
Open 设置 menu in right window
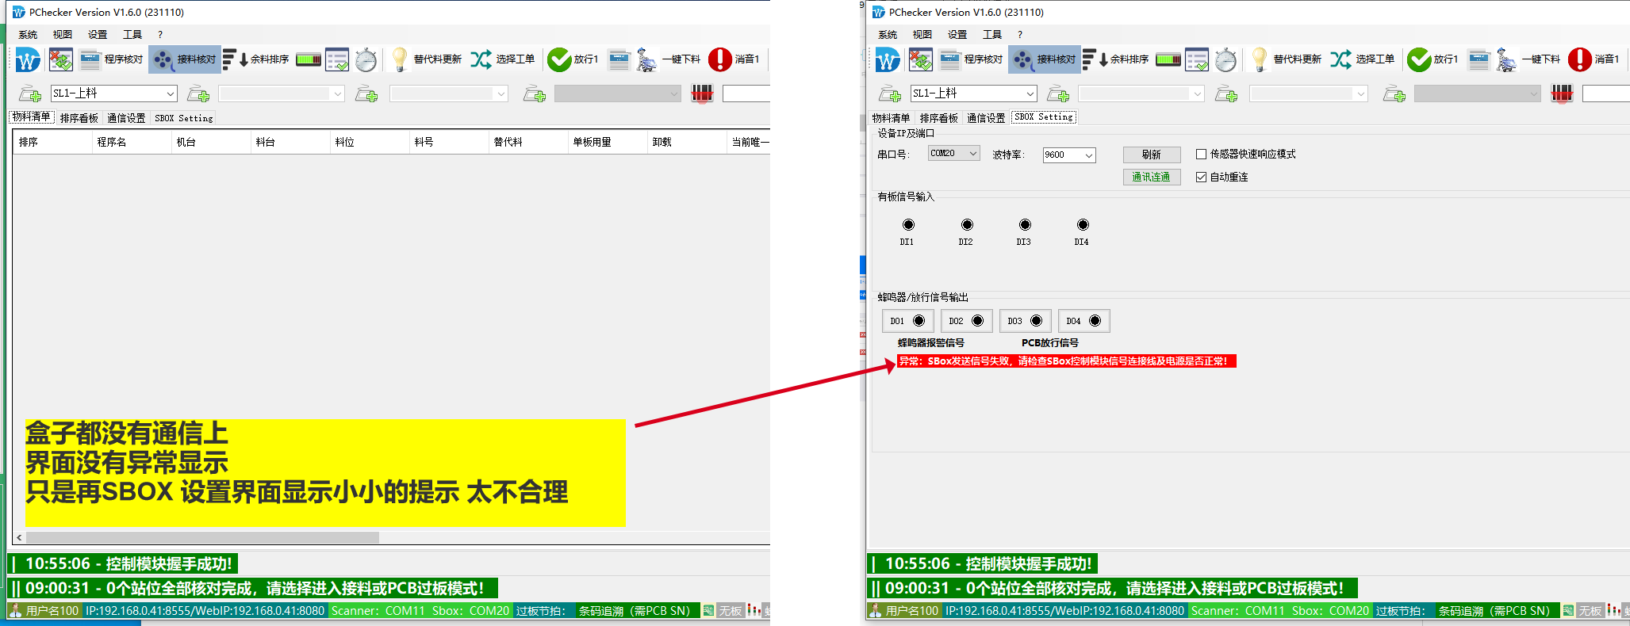957,35
